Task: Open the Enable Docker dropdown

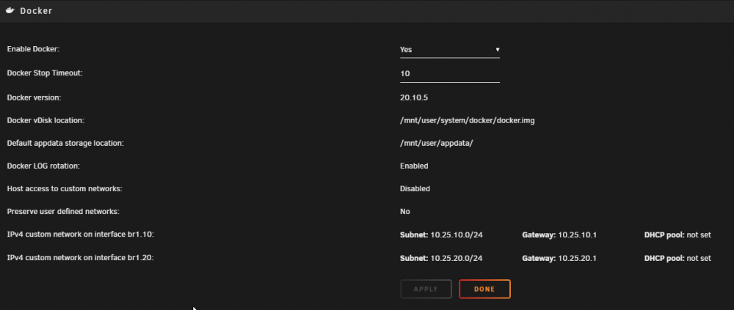Action: click(x=450, y=50)
